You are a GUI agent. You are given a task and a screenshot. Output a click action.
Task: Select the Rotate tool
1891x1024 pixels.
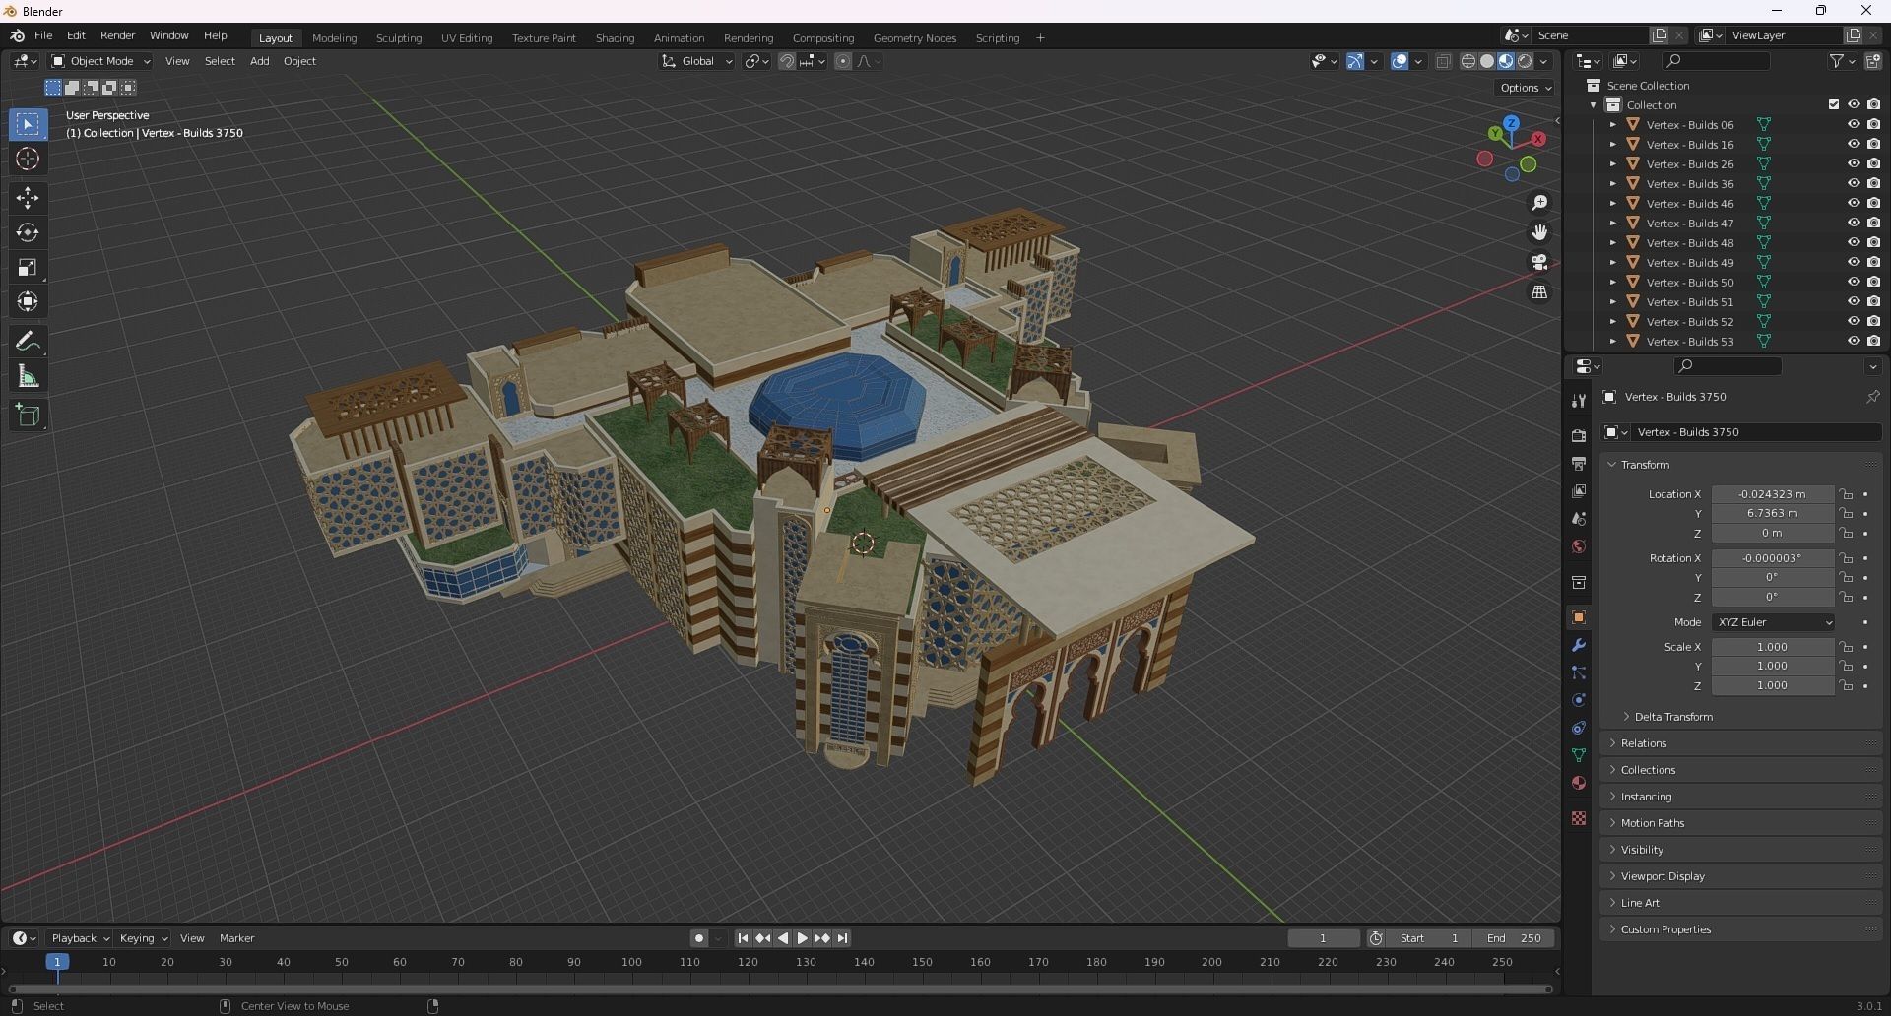click(28, 232)
